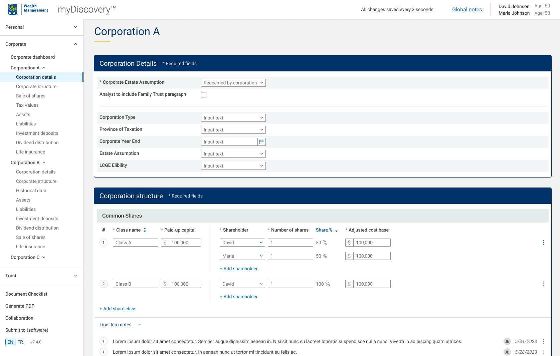This screenshot has height=356, width=560.
Task: Click the row number 2 circle for Class B
Action: [x=104, y=284]
